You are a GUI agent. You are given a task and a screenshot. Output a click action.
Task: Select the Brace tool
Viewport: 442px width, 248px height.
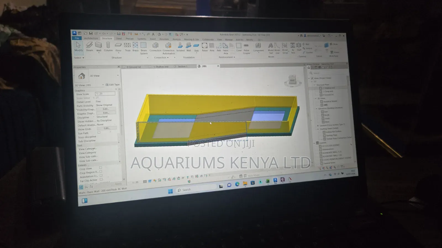(135, 47)
